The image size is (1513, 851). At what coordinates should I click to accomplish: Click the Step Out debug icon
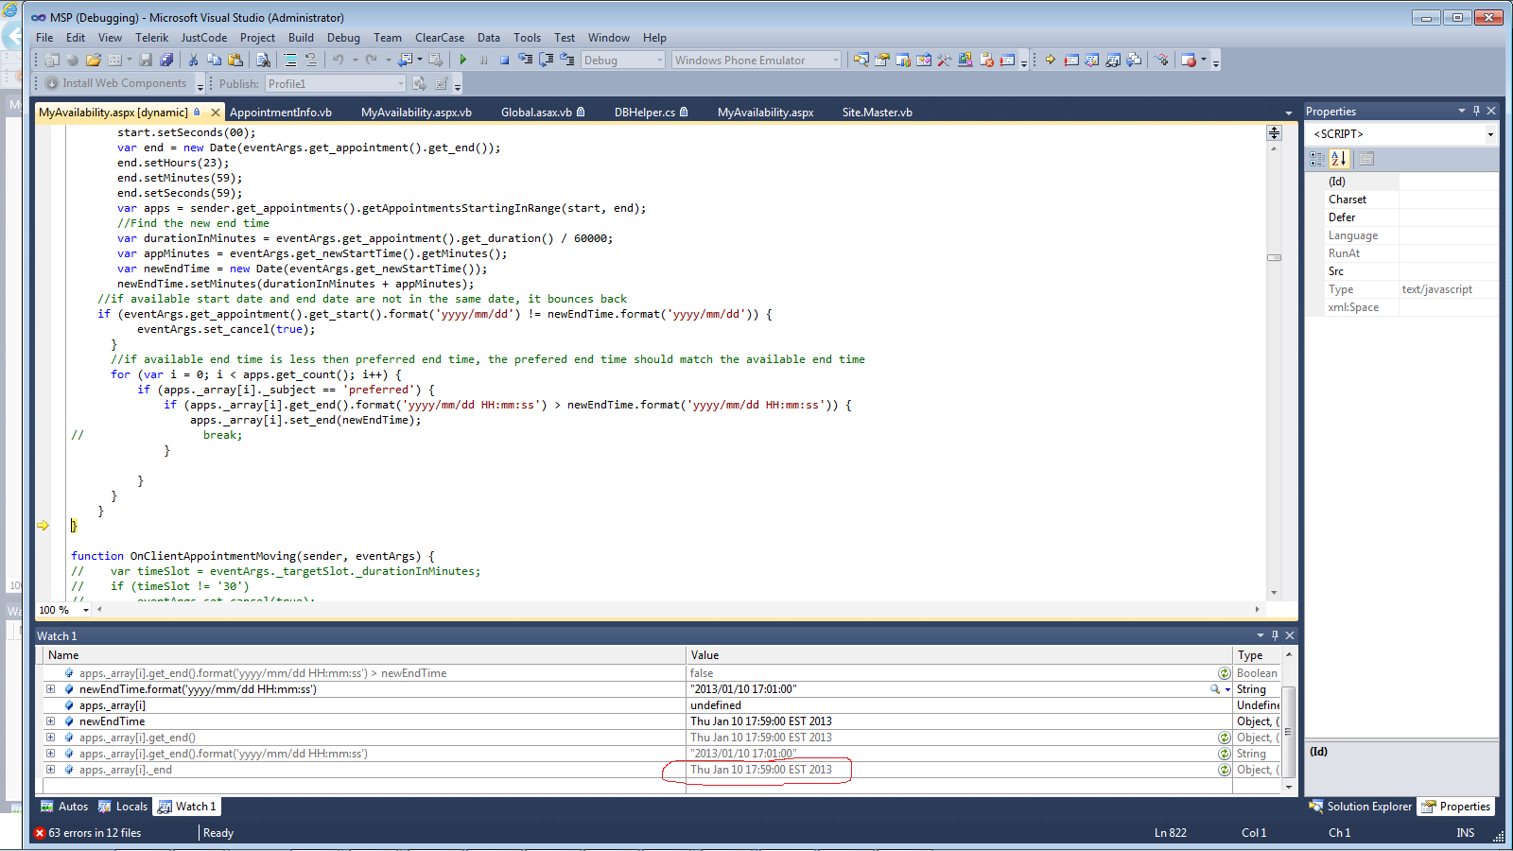(x=566, y=60)
